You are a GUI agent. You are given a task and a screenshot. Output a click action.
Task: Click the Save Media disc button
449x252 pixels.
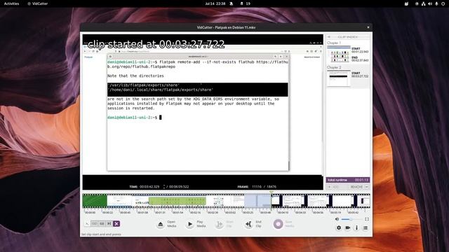coord(278,224)
